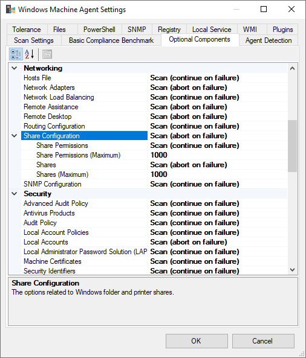Viewport: 306px width, 358px height.
Task: Collapse the Security category
Action: pos(14,194)
